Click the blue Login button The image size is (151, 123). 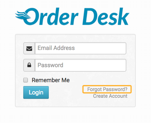click(x=36, y=92)
